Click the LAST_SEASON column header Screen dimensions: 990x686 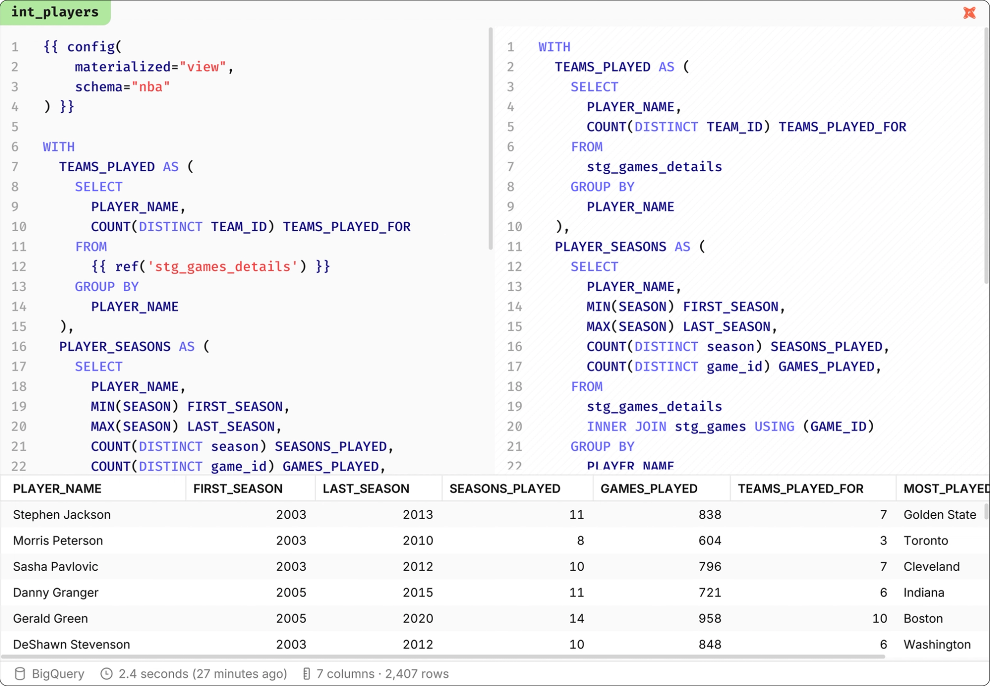coord(366,488)
